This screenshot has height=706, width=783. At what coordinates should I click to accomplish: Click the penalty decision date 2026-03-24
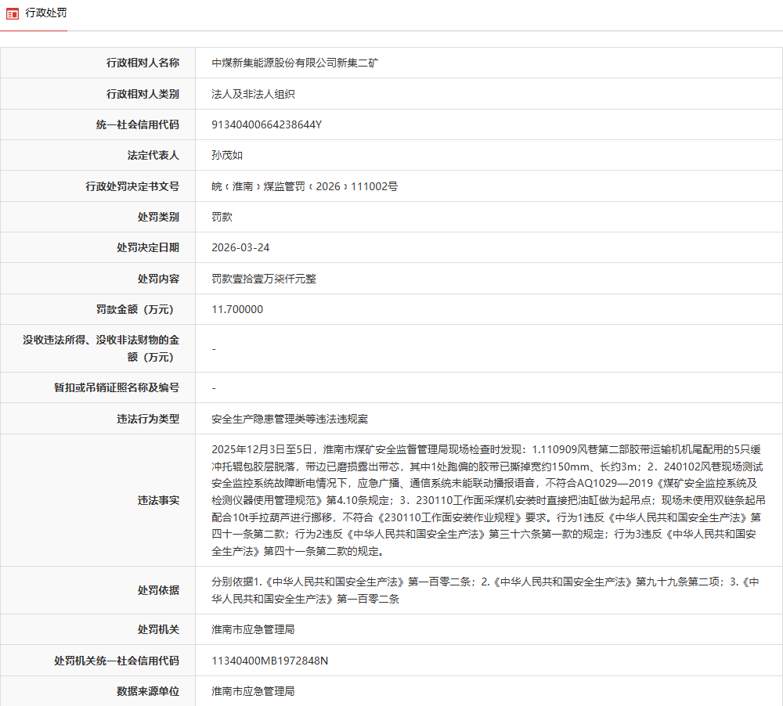pyautogui.click(x=238, y=247)
